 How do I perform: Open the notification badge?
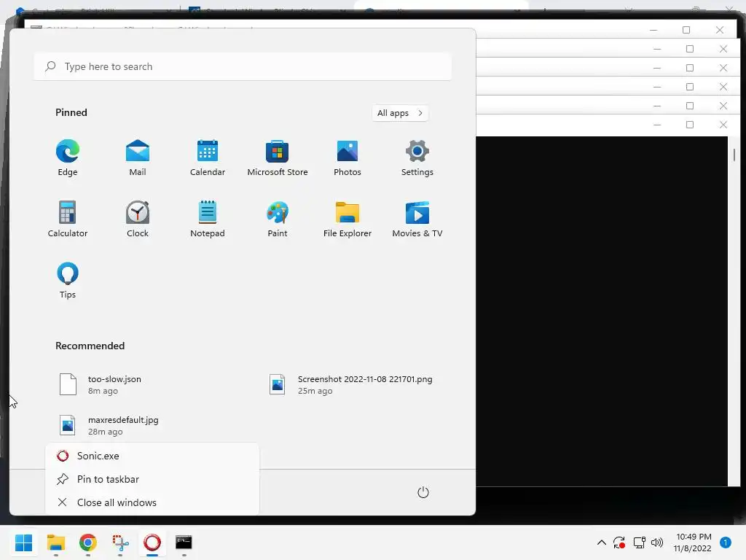(x=725, y=542)
